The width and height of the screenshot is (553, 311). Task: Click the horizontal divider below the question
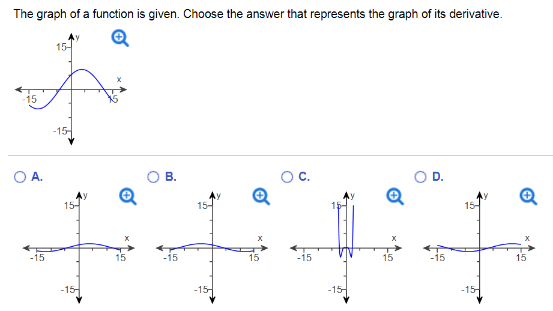pos(280,155)
